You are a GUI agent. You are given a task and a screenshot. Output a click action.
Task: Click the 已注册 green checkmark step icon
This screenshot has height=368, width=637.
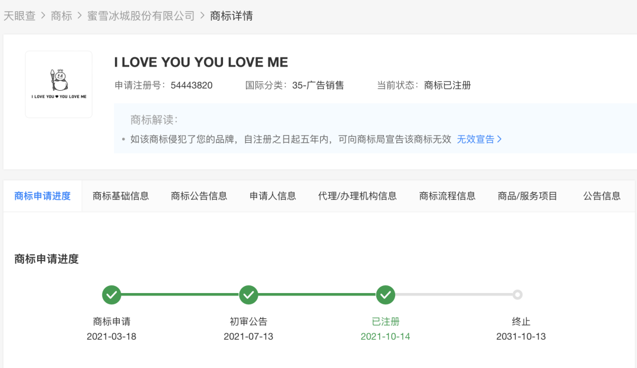pyautogui.click(x=385, y=294)
